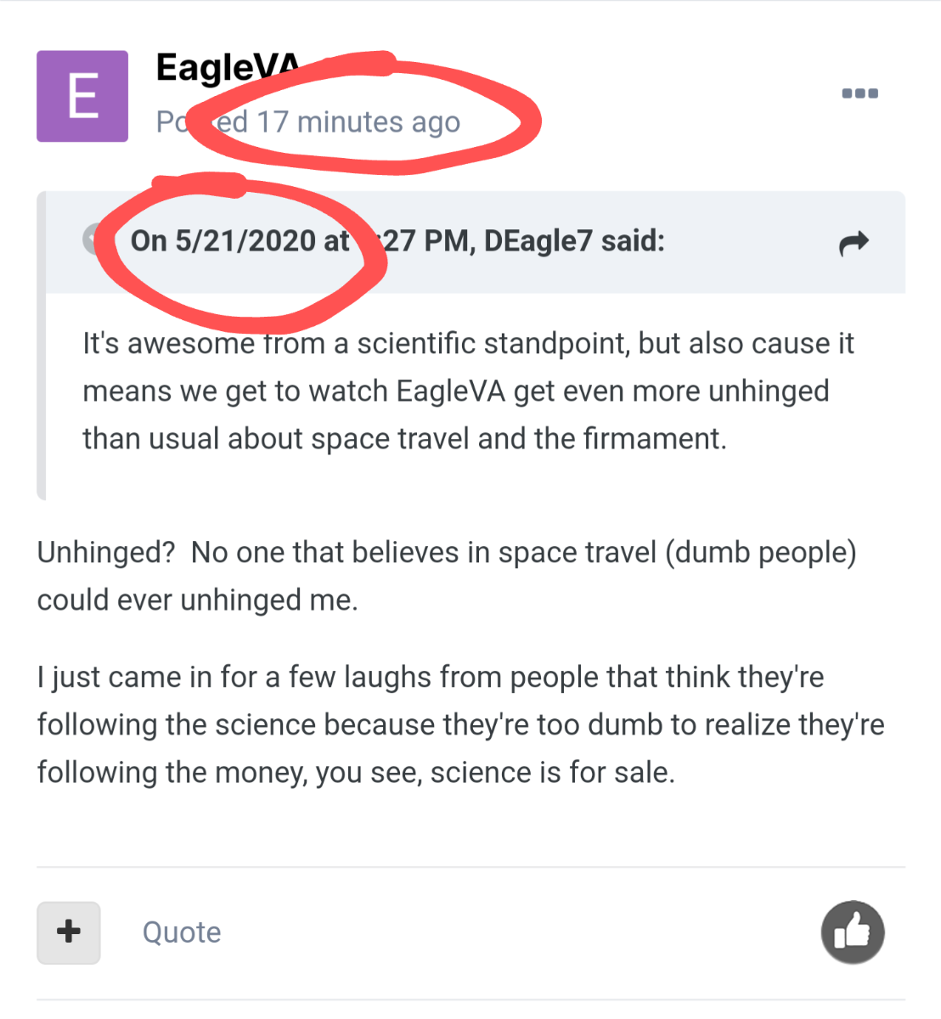Image resolution: width=941 pixels, height=1019 pixels.
Task: Open the three-dot post options menu
Action: point(859,93)
